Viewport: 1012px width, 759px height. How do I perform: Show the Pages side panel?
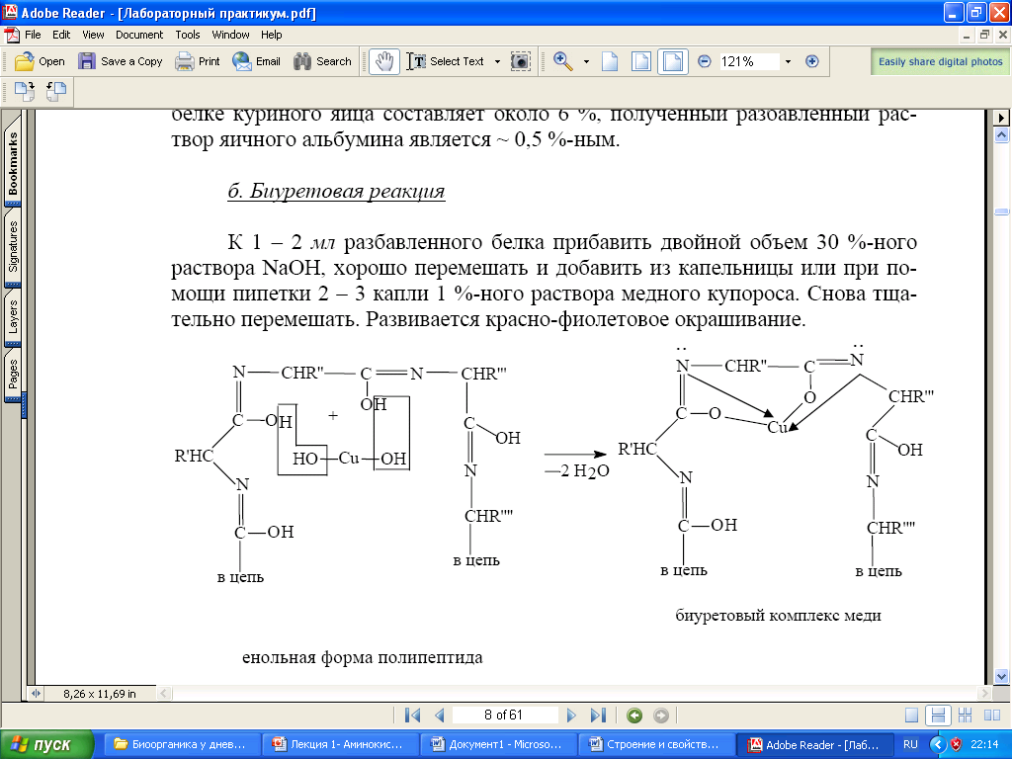(x=13, y=375)
